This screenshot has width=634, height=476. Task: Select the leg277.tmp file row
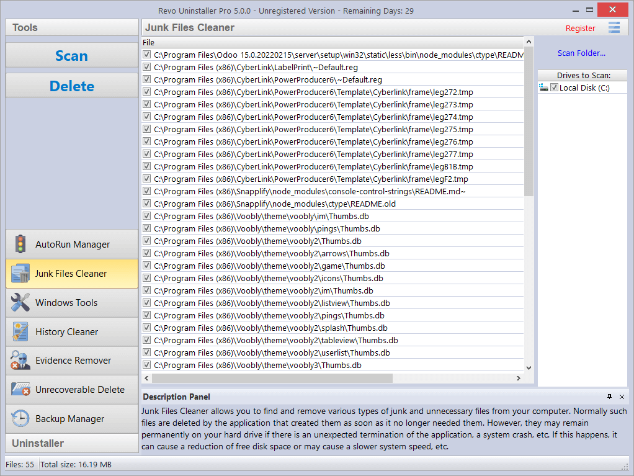tap(333, 154)
